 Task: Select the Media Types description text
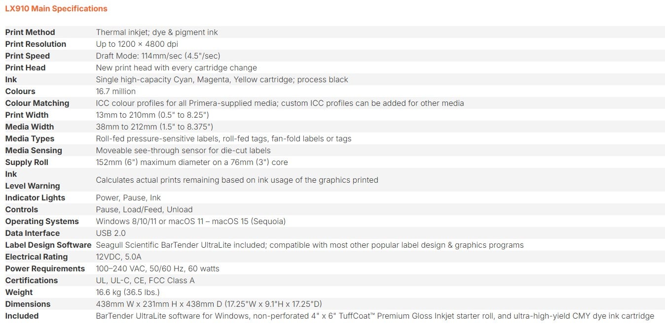(x=223, y=138)
